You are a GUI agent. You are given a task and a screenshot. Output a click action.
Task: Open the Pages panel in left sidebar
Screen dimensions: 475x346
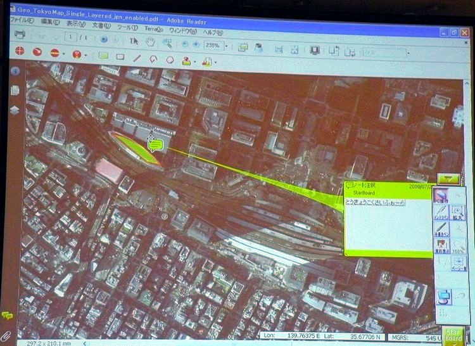click(15, 90)
